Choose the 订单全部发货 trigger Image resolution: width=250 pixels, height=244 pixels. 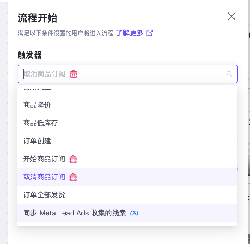[x=44, y=195]
